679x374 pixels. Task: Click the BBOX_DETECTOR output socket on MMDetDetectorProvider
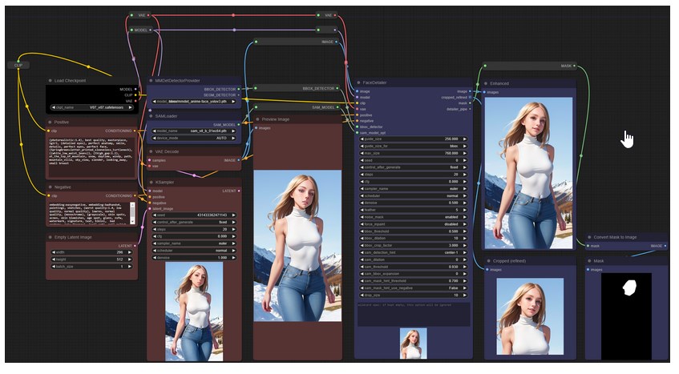coord(239,90)
